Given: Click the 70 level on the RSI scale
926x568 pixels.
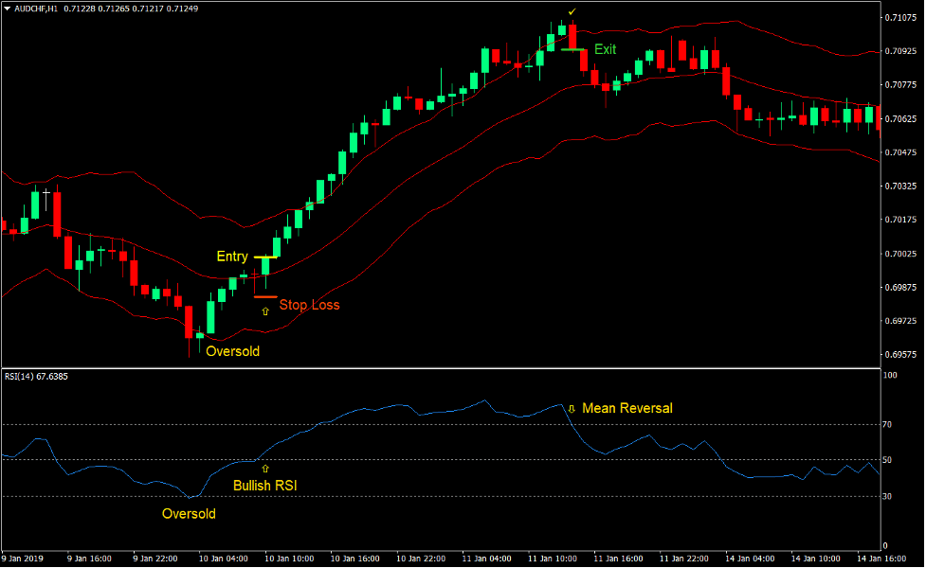Looking at the screenshot, I should (x=888, y=425).
